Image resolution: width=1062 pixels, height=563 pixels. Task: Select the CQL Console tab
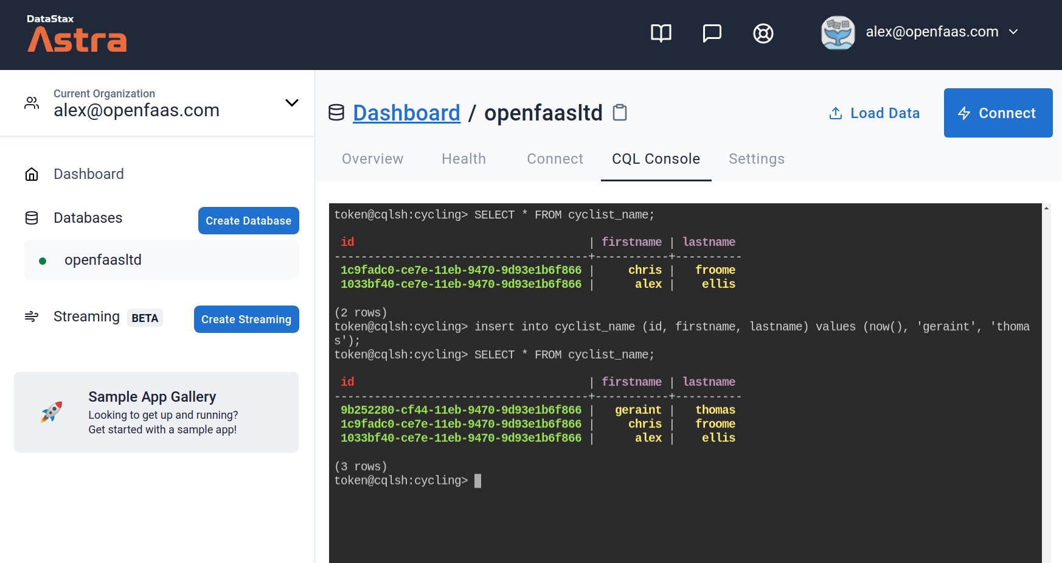656,159
